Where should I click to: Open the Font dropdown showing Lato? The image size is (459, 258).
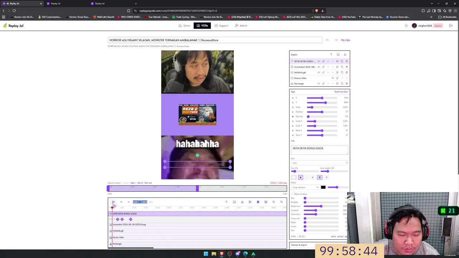pyautogui.click(x=320, y=163)
